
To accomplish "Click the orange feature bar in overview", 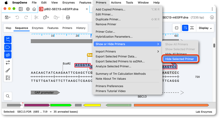I will point(171,105).
